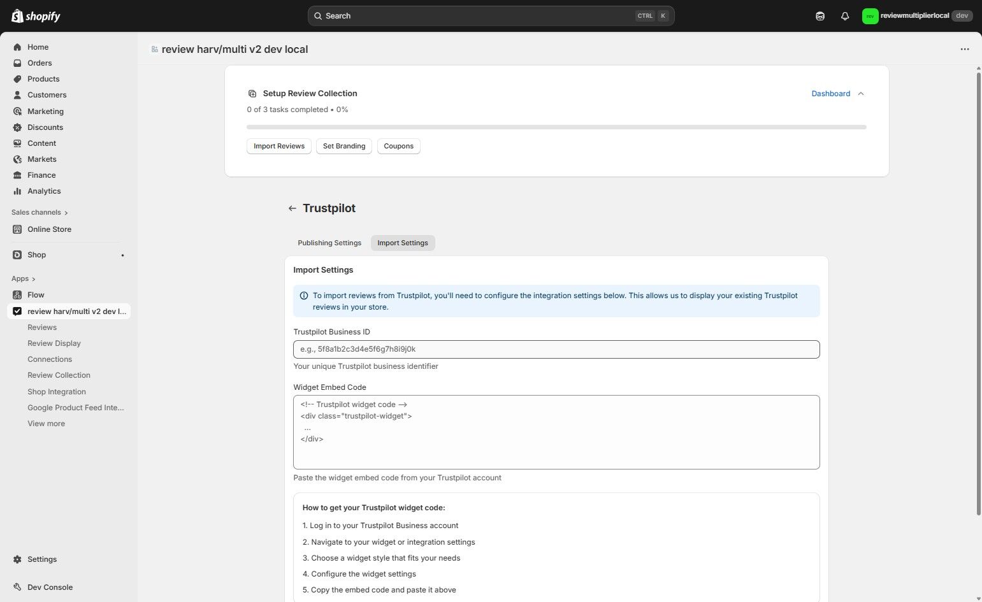Click the Trustpilot Business ID field
The width and height of the screenshot is (982, 602).
click(556, 348)
